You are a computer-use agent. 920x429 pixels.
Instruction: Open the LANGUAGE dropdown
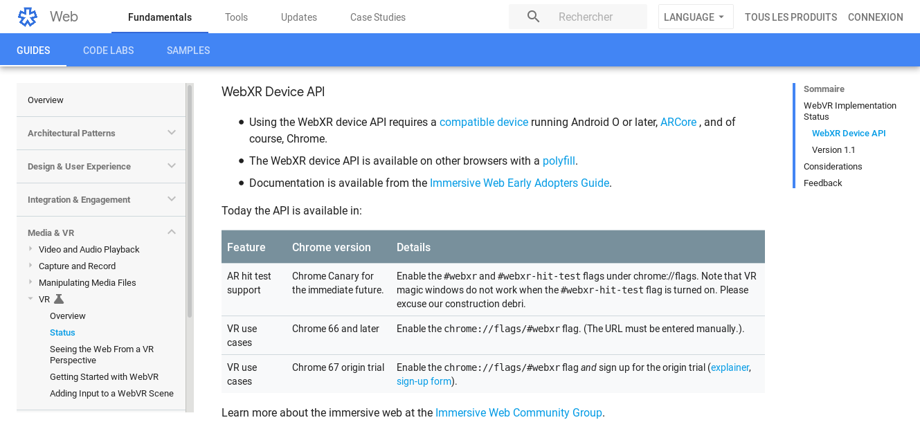click(x=694, y=17)
